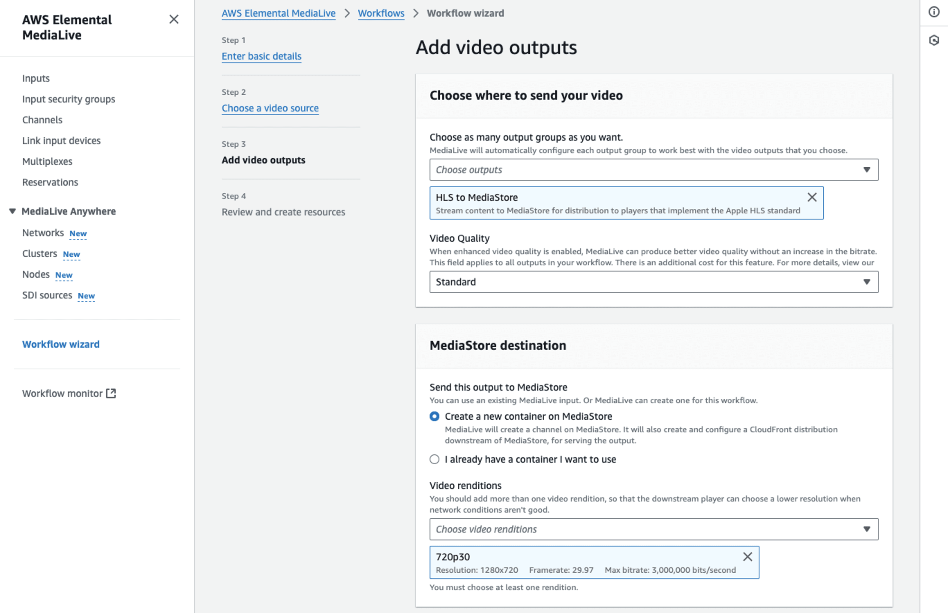Viewport: 948px width, 613px height.
Task: Click the MediaStore destination heading
Action: [x=498, y=345]
